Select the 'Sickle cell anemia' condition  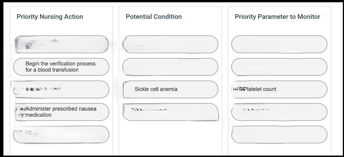pyautogui.click(x=170, y=89)
